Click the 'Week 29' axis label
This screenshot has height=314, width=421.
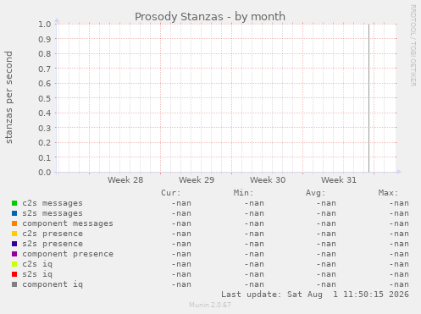point(197,180)
